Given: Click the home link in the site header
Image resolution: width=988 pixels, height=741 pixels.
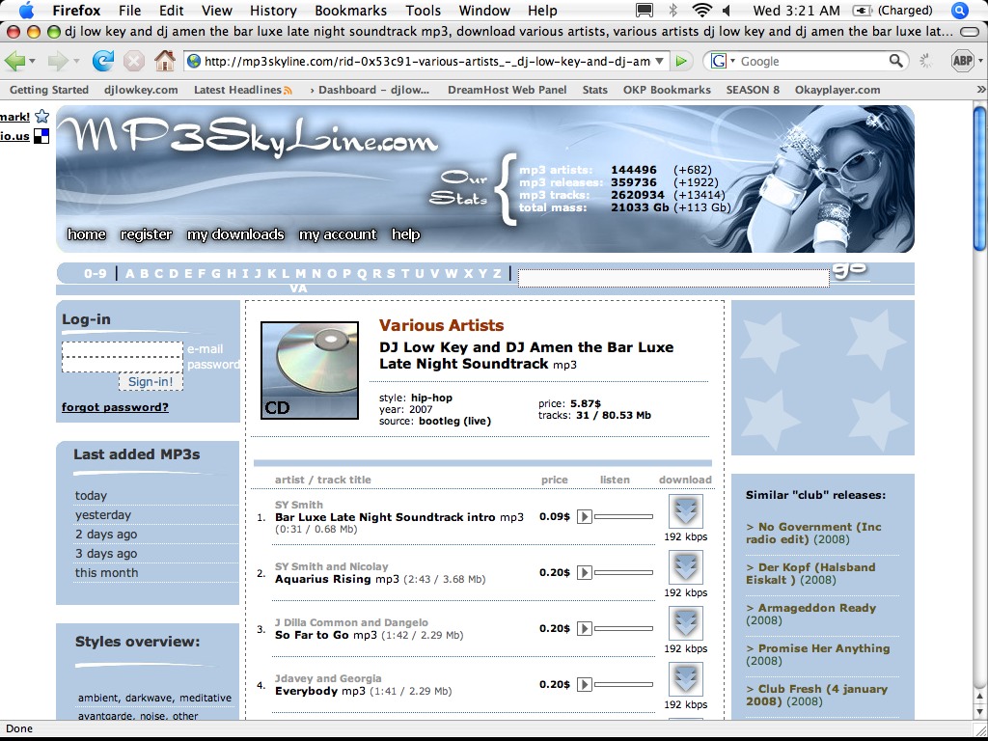Looking at the screenshot, I should click(86, 234).
